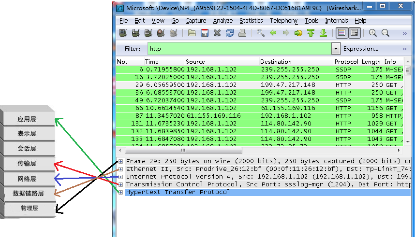Open the View menu

pos(158,21)
